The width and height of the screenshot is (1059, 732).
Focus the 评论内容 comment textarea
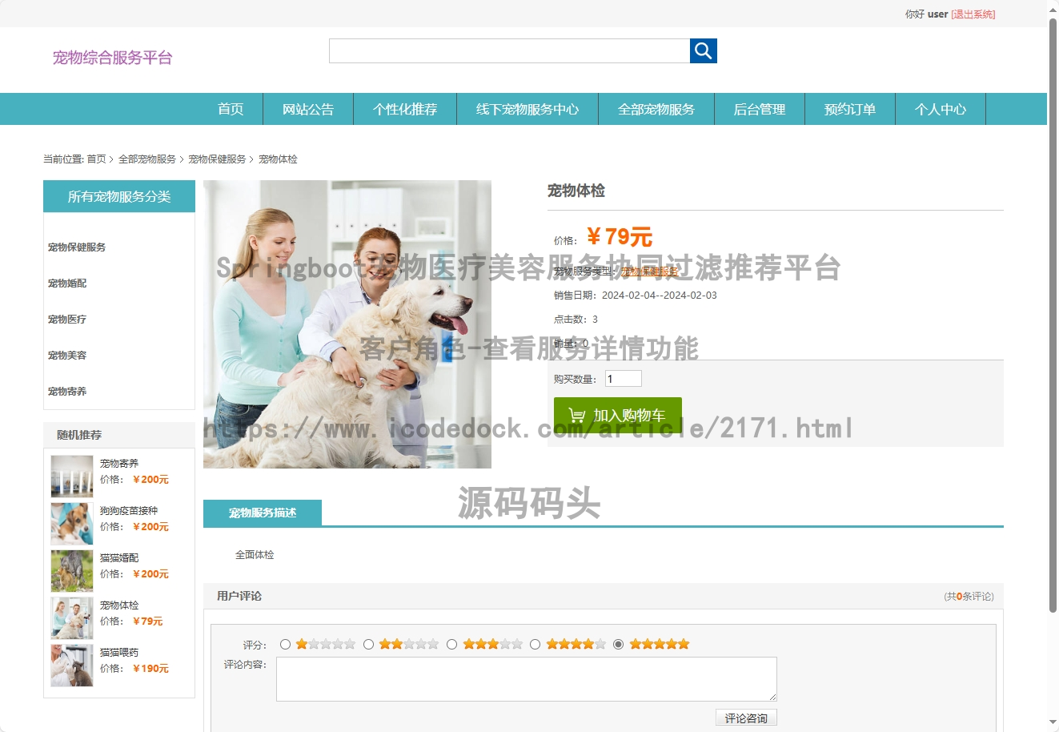pyautogui.click(x=527, y=679)
